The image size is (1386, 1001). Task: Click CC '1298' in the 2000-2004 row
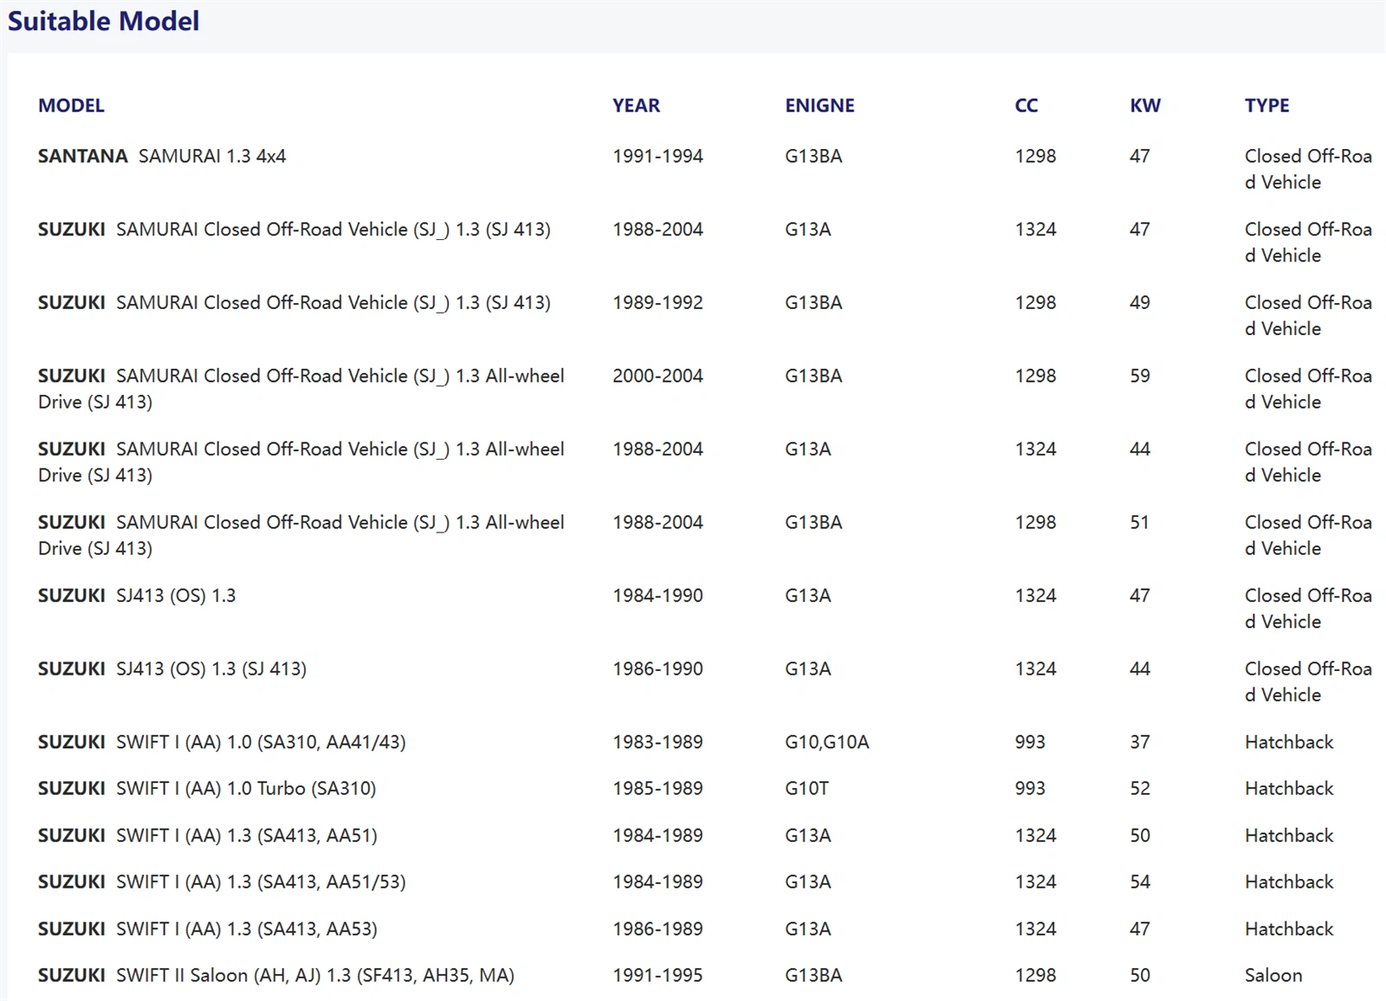pyautogui.click(x=1035, y=376)
